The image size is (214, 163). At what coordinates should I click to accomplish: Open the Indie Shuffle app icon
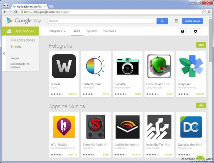tap(159, 127)
